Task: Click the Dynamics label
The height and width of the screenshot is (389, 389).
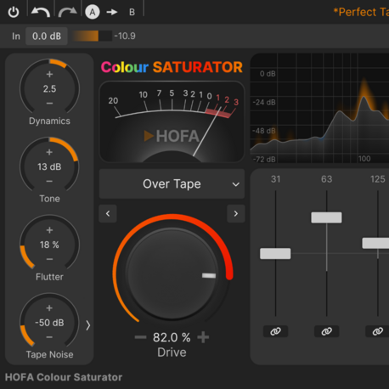Action: point(49,121)
